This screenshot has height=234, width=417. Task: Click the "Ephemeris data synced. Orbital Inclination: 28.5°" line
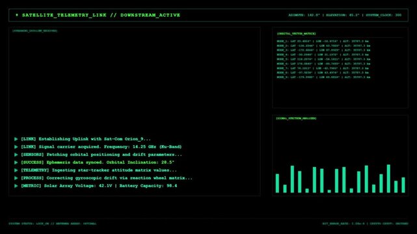[x=98, y=162]
